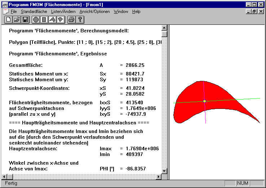Save with the floppy disk icon
This screenshot has width=266, height=188.
coord(25,19)
